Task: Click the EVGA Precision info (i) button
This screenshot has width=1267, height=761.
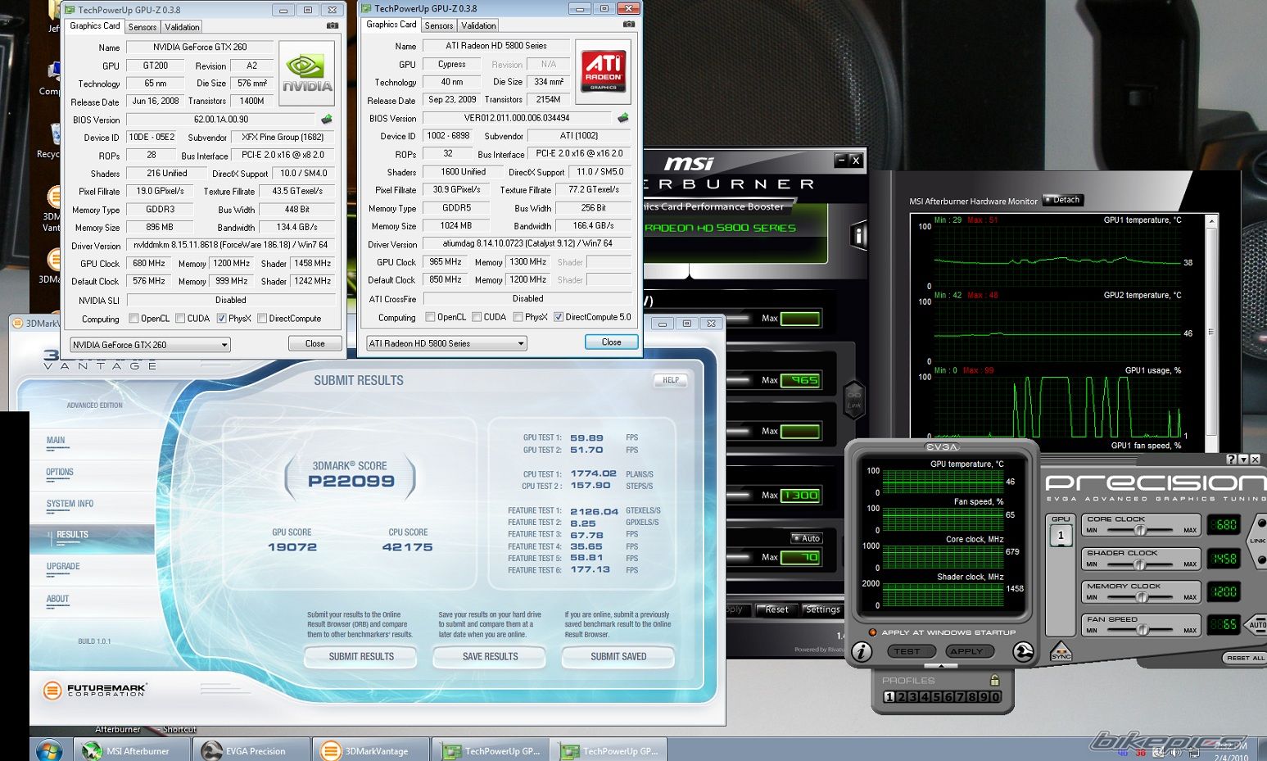Action: pos(861,652)
